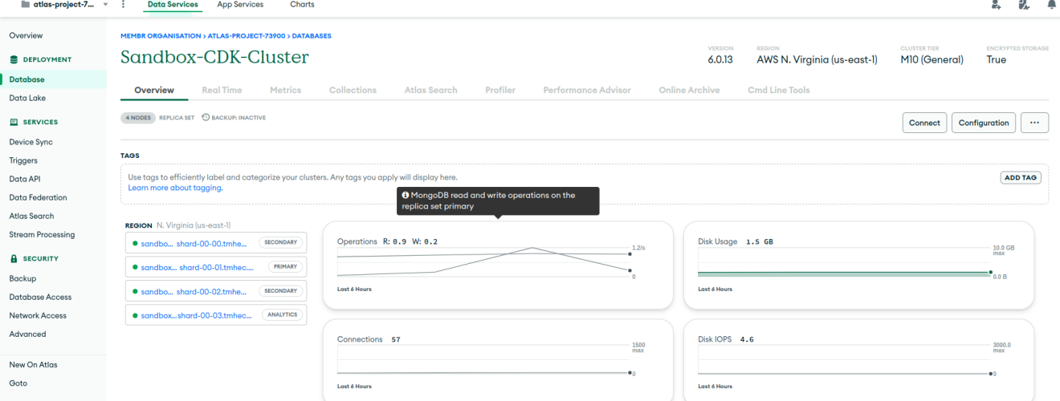
Task: Open shard-00-03 analytics node
Action: pyautogui.click(x=216, y=315)
